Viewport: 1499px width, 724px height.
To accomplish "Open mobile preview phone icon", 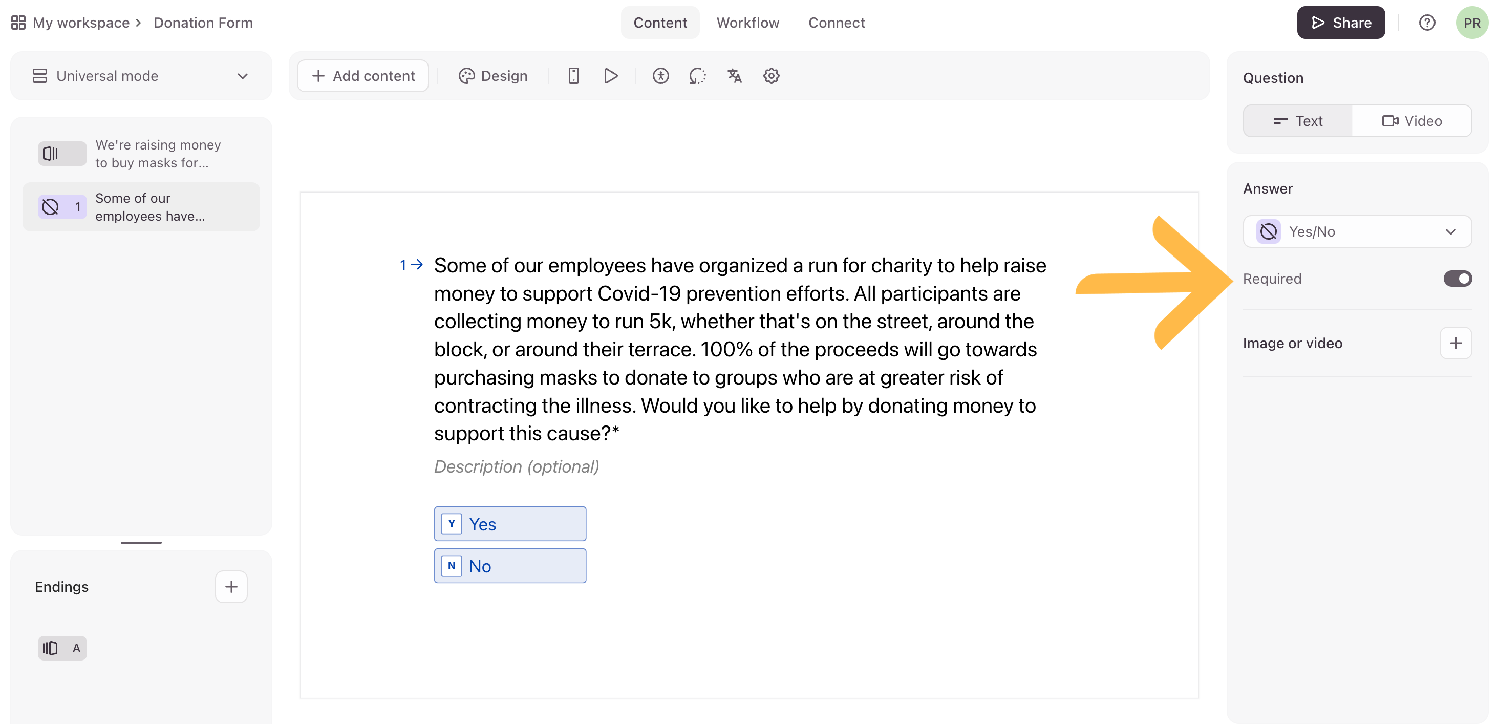I will click(x=573, y=76).
